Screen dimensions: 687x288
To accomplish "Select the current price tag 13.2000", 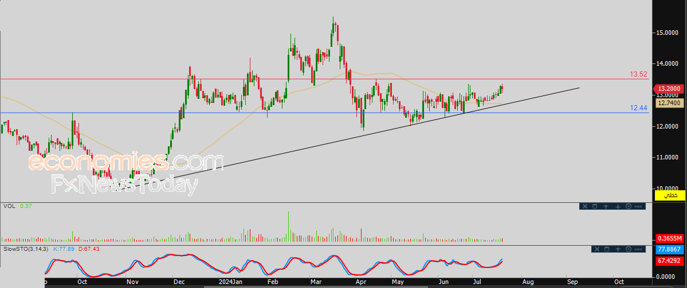I will [669, 88].
